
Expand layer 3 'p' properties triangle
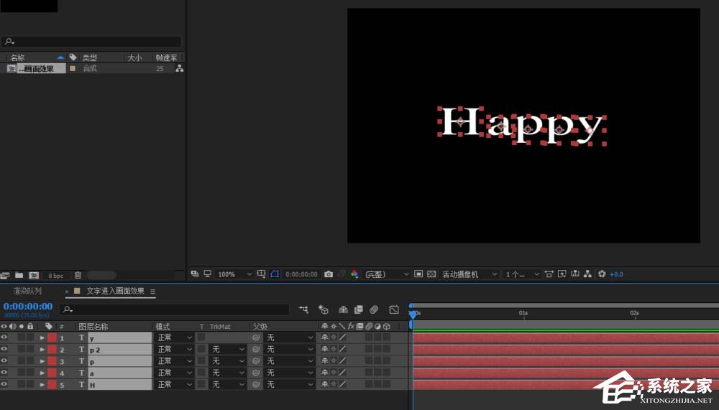click(42, 361)
